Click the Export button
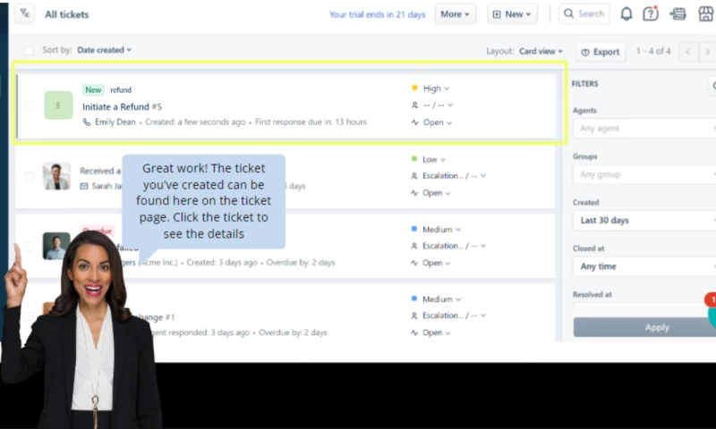The height and width of the screenshot is (429, 716). click(601, 51)
